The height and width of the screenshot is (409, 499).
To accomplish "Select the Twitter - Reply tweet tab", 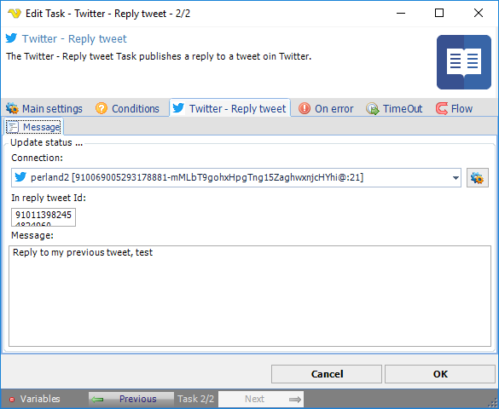I will [229, 108].
